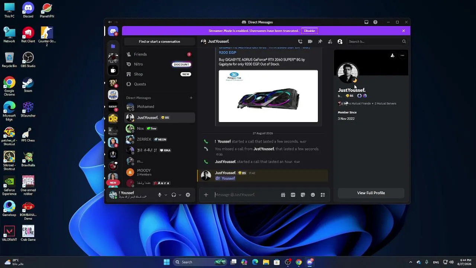Open pinned messages in chat header
476x268 pixels.
[320, 41]
